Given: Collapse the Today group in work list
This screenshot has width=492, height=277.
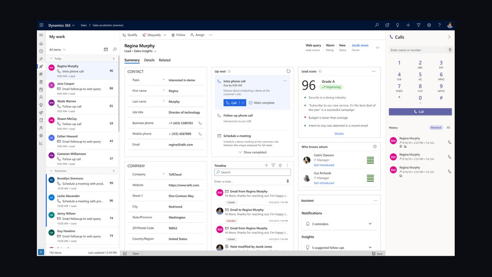Looking at the screenshot, I should click(51, 59).
